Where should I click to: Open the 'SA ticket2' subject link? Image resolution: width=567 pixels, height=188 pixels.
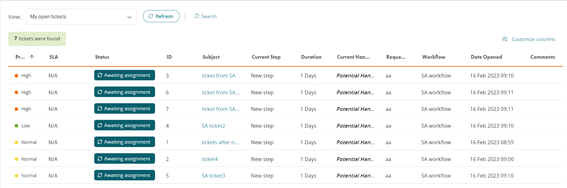pos(213,126)
